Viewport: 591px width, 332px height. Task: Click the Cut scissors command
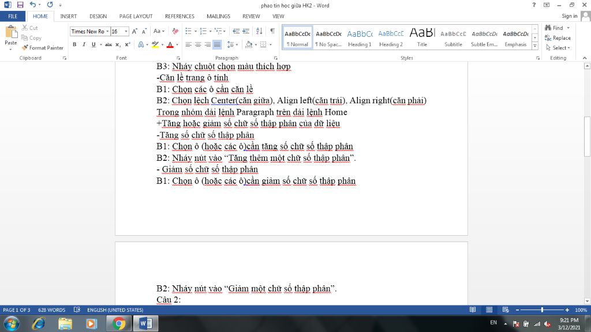tap(30, 28)
